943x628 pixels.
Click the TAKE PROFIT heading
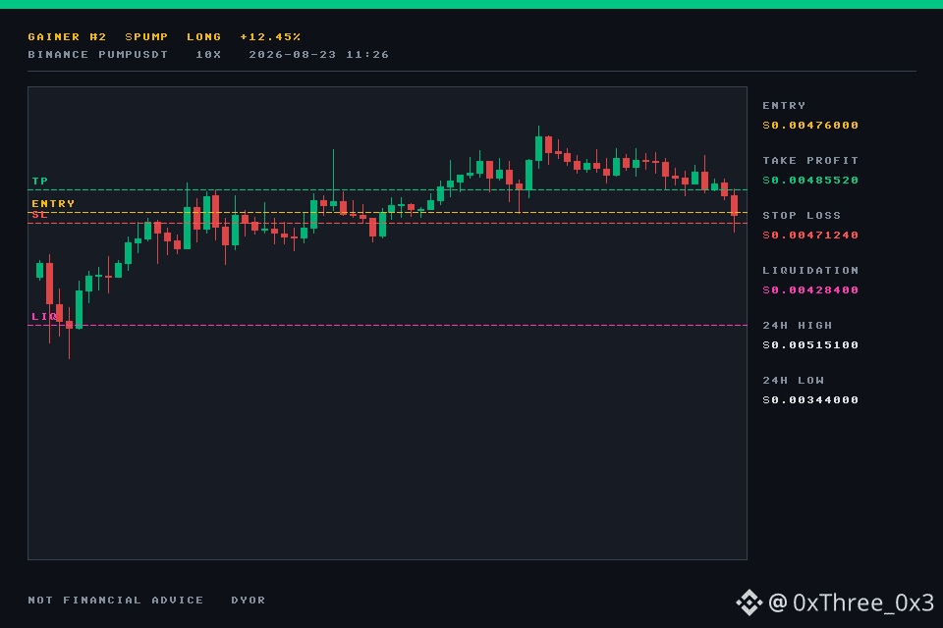coord(810,161)
